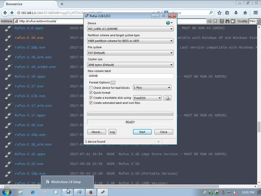This screenshot has height=196, width=261.
Task: Toggle the Format Options advanced expander
Action: (x=113, y=82)
